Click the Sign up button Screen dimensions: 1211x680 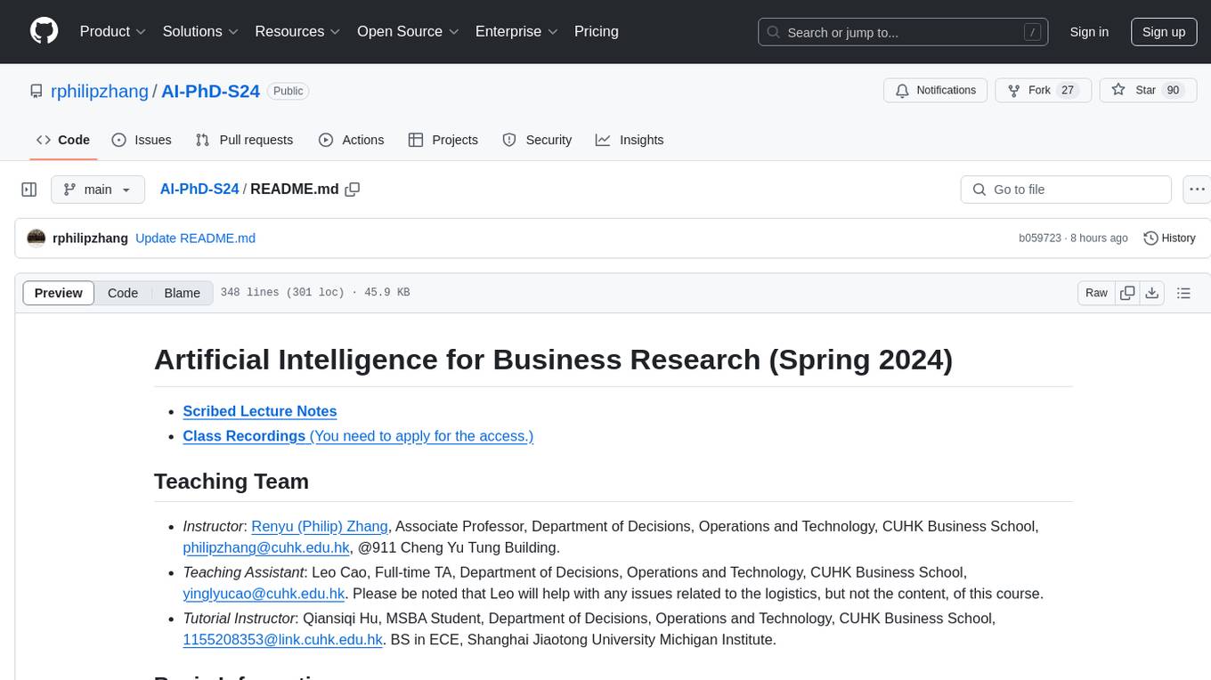point(1164,32)
